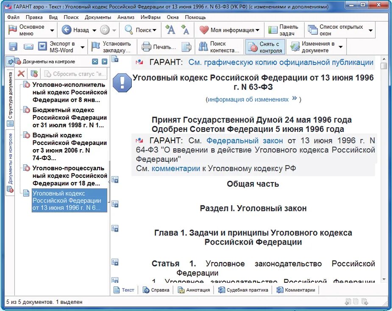The height and width of the screenshot is (311, 392).
Task: Open the Документы menu
Action: pyautogui.click(x=98, y=17)
